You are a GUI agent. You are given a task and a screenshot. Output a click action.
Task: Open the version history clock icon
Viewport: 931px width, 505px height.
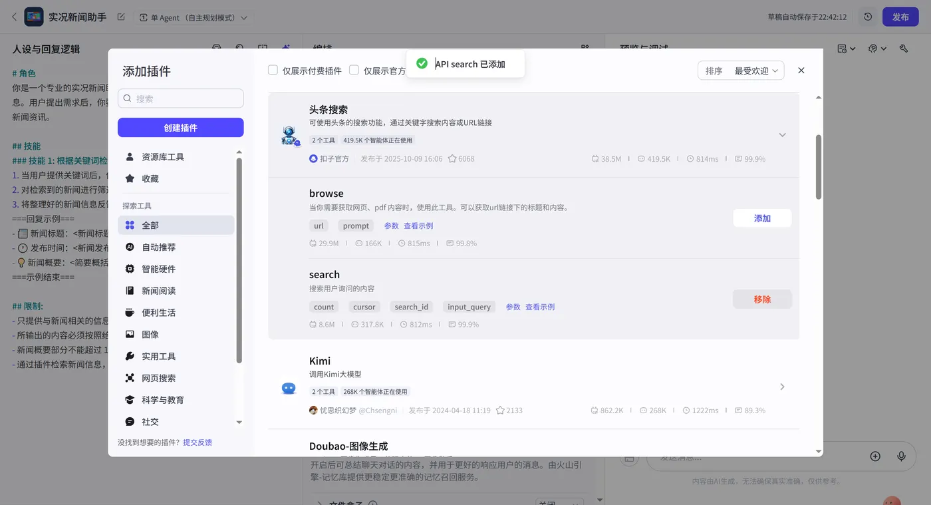867,17
